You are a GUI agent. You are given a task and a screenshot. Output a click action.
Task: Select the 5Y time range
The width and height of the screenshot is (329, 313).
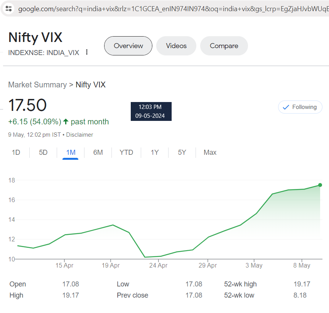(182, 152)
